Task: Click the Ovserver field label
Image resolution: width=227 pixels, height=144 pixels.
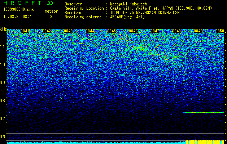Action: [x=73, y=4]
